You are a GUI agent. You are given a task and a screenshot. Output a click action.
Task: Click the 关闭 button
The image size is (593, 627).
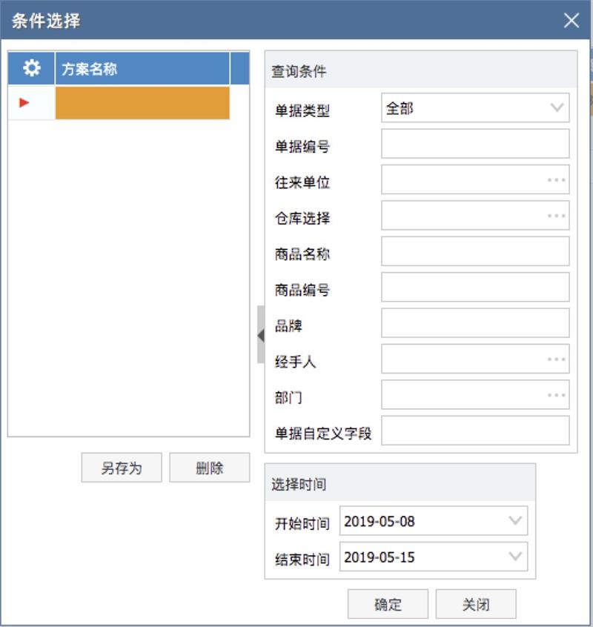(476, 604)
